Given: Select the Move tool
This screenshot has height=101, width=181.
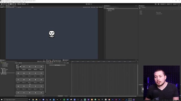Looking at the screenshot, I should tap(4, 4).
